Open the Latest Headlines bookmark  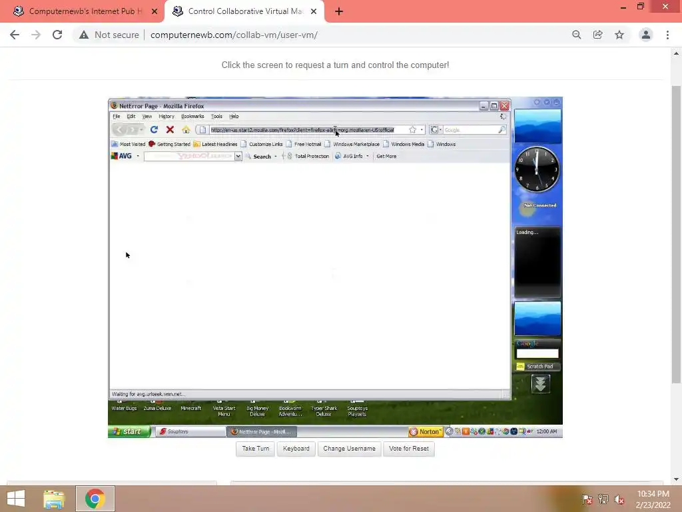click(x=215, y=144)
